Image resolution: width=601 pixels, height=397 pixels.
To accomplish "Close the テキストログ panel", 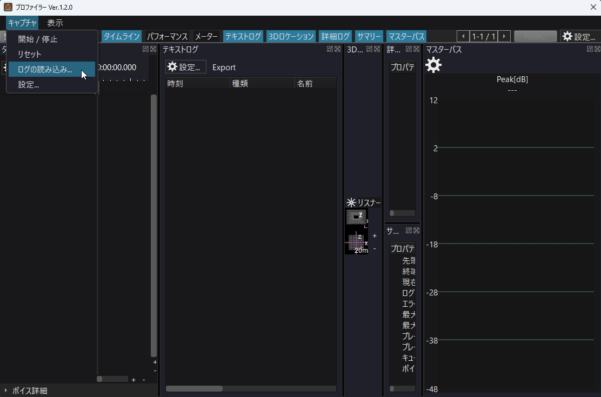I will (337, 49).
